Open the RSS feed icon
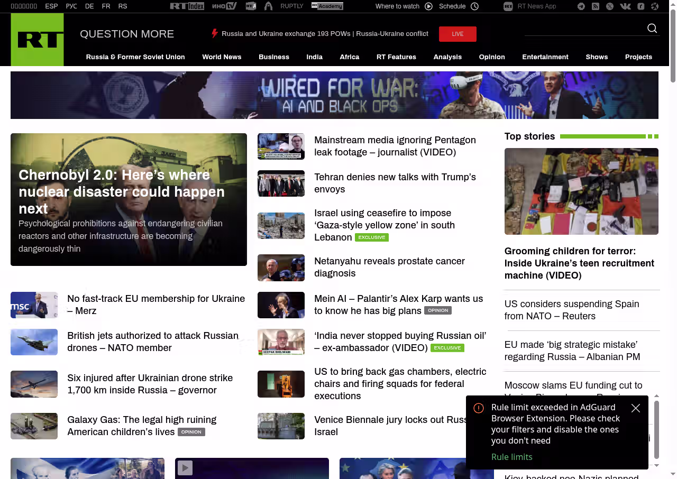The height and width of the screenshot is (479, 677). 596,6
